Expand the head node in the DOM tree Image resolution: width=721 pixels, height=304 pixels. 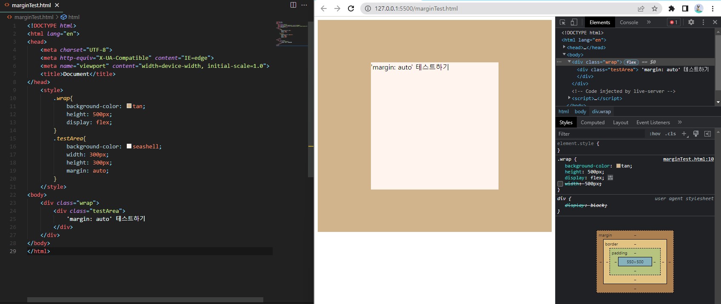click(564, 47)
